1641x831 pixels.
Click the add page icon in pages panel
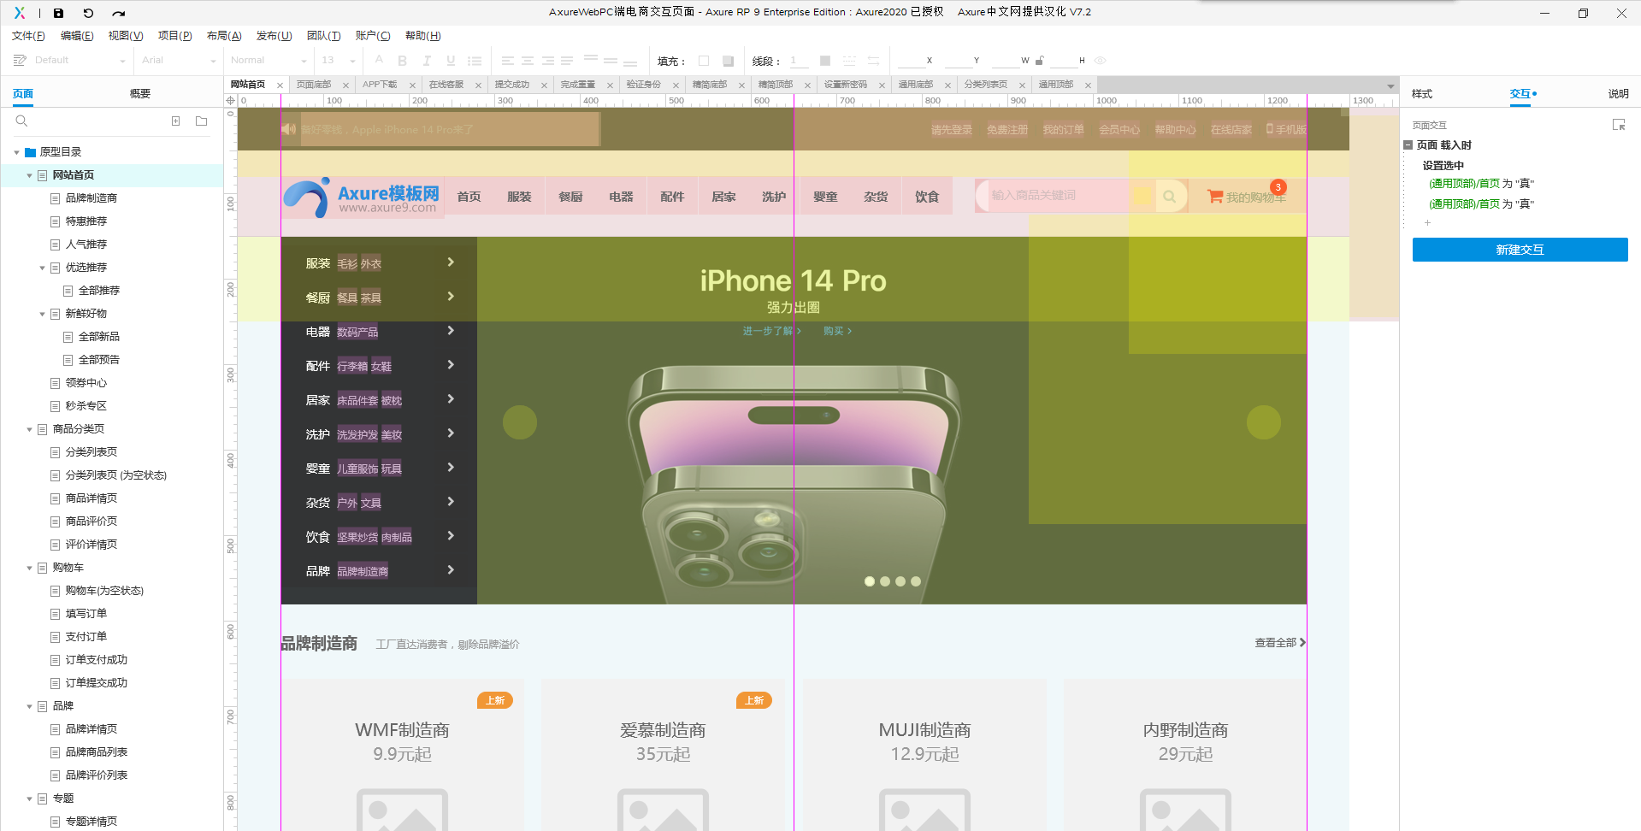click(x=176, y=121)
